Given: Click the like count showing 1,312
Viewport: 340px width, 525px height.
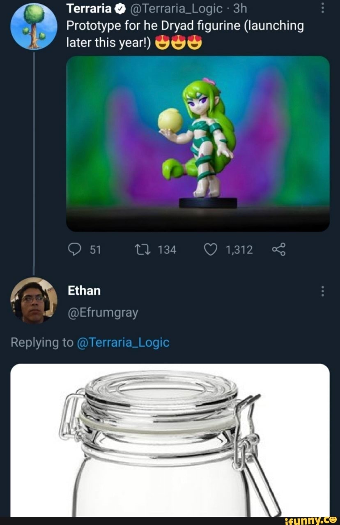Looking at the screenshot, I should 240,249.
